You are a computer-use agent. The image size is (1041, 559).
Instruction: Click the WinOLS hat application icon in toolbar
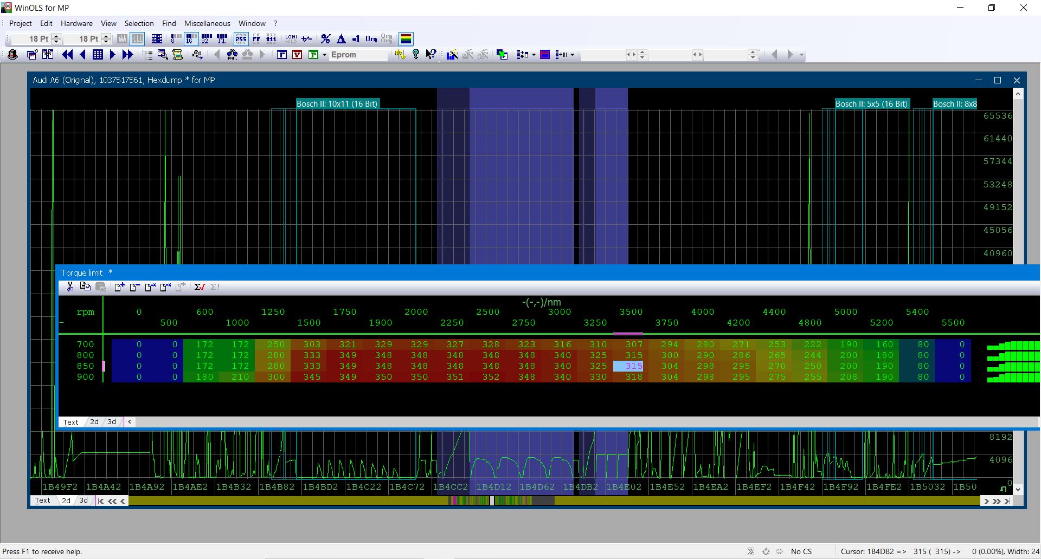(x=12, y=54)
